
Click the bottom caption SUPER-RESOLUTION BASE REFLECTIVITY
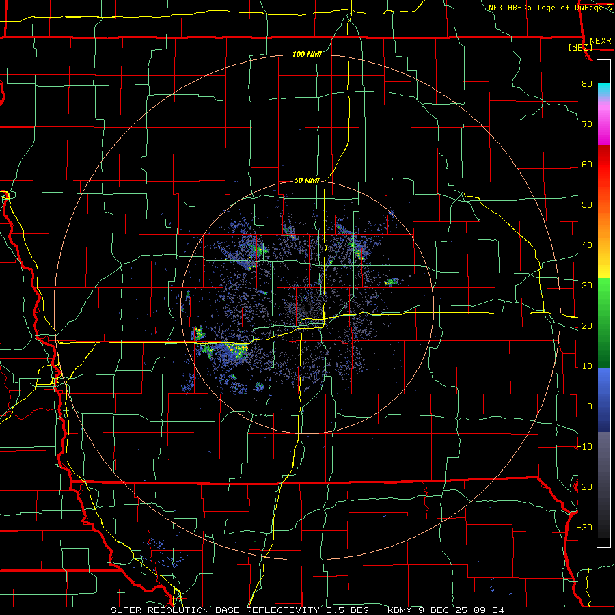click(x=215, y=610)
